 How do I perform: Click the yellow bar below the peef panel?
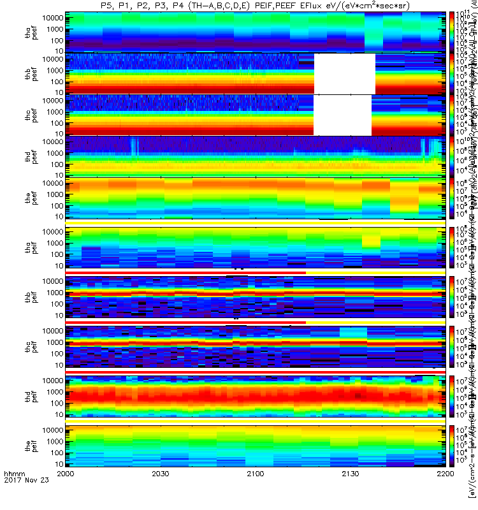pos(256,223)
